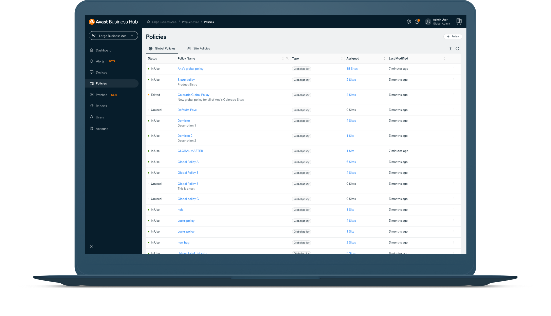Toggle the collapse sidebar arrow
This screenshot has height=316, width=551.
coord(92,247)
